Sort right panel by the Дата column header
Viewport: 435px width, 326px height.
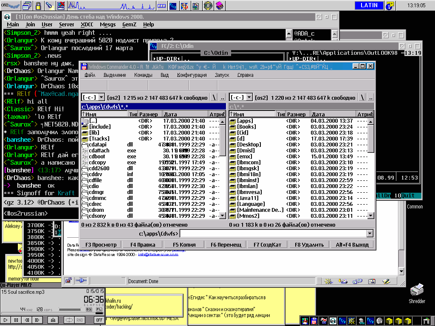[x=333, y=114]
